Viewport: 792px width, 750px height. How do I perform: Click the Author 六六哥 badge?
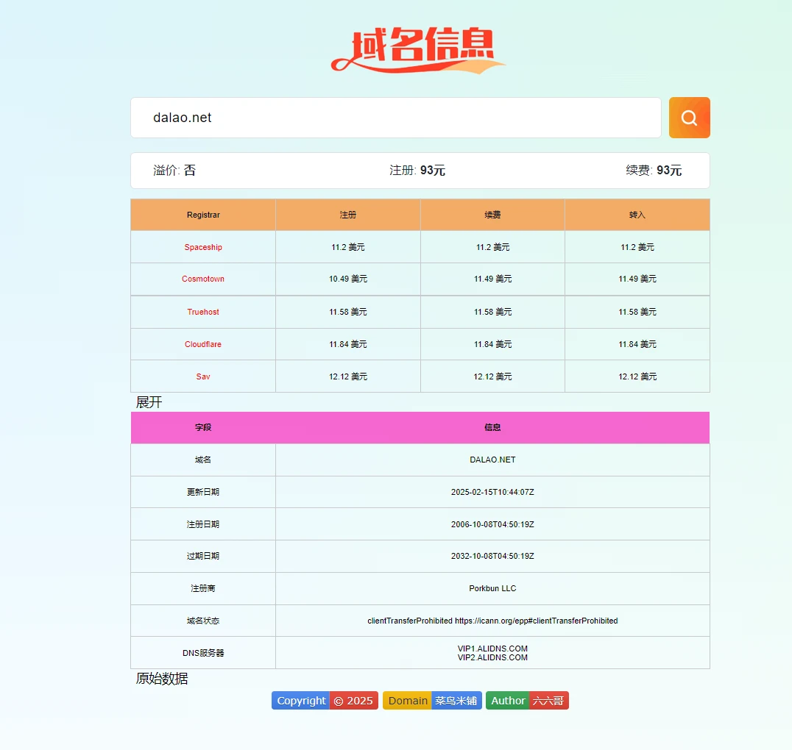click(527, 701)
